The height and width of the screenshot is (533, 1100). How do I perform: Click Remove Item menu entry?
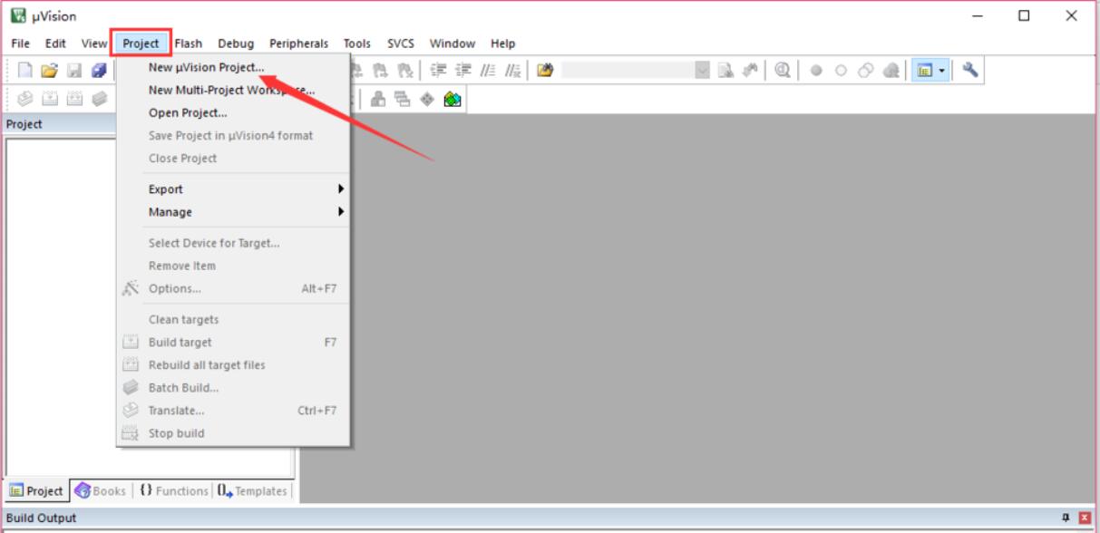(x=233, y=266)
